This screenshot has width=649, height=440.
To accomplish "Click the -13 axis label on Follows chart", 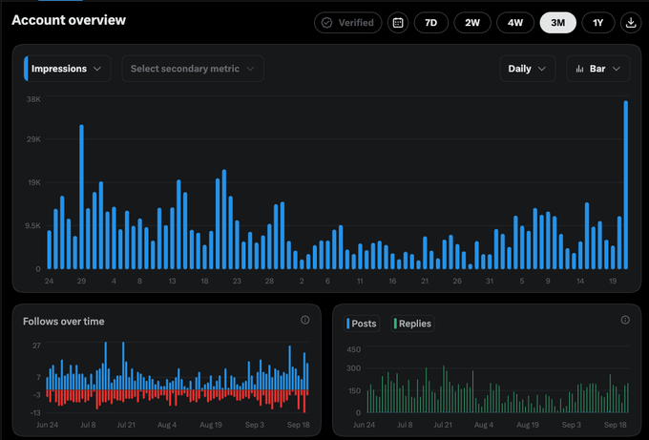I will pos(35,412).
